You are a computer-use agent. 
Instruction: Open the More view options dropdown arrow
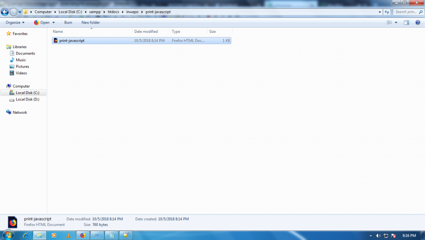[396, 22]
